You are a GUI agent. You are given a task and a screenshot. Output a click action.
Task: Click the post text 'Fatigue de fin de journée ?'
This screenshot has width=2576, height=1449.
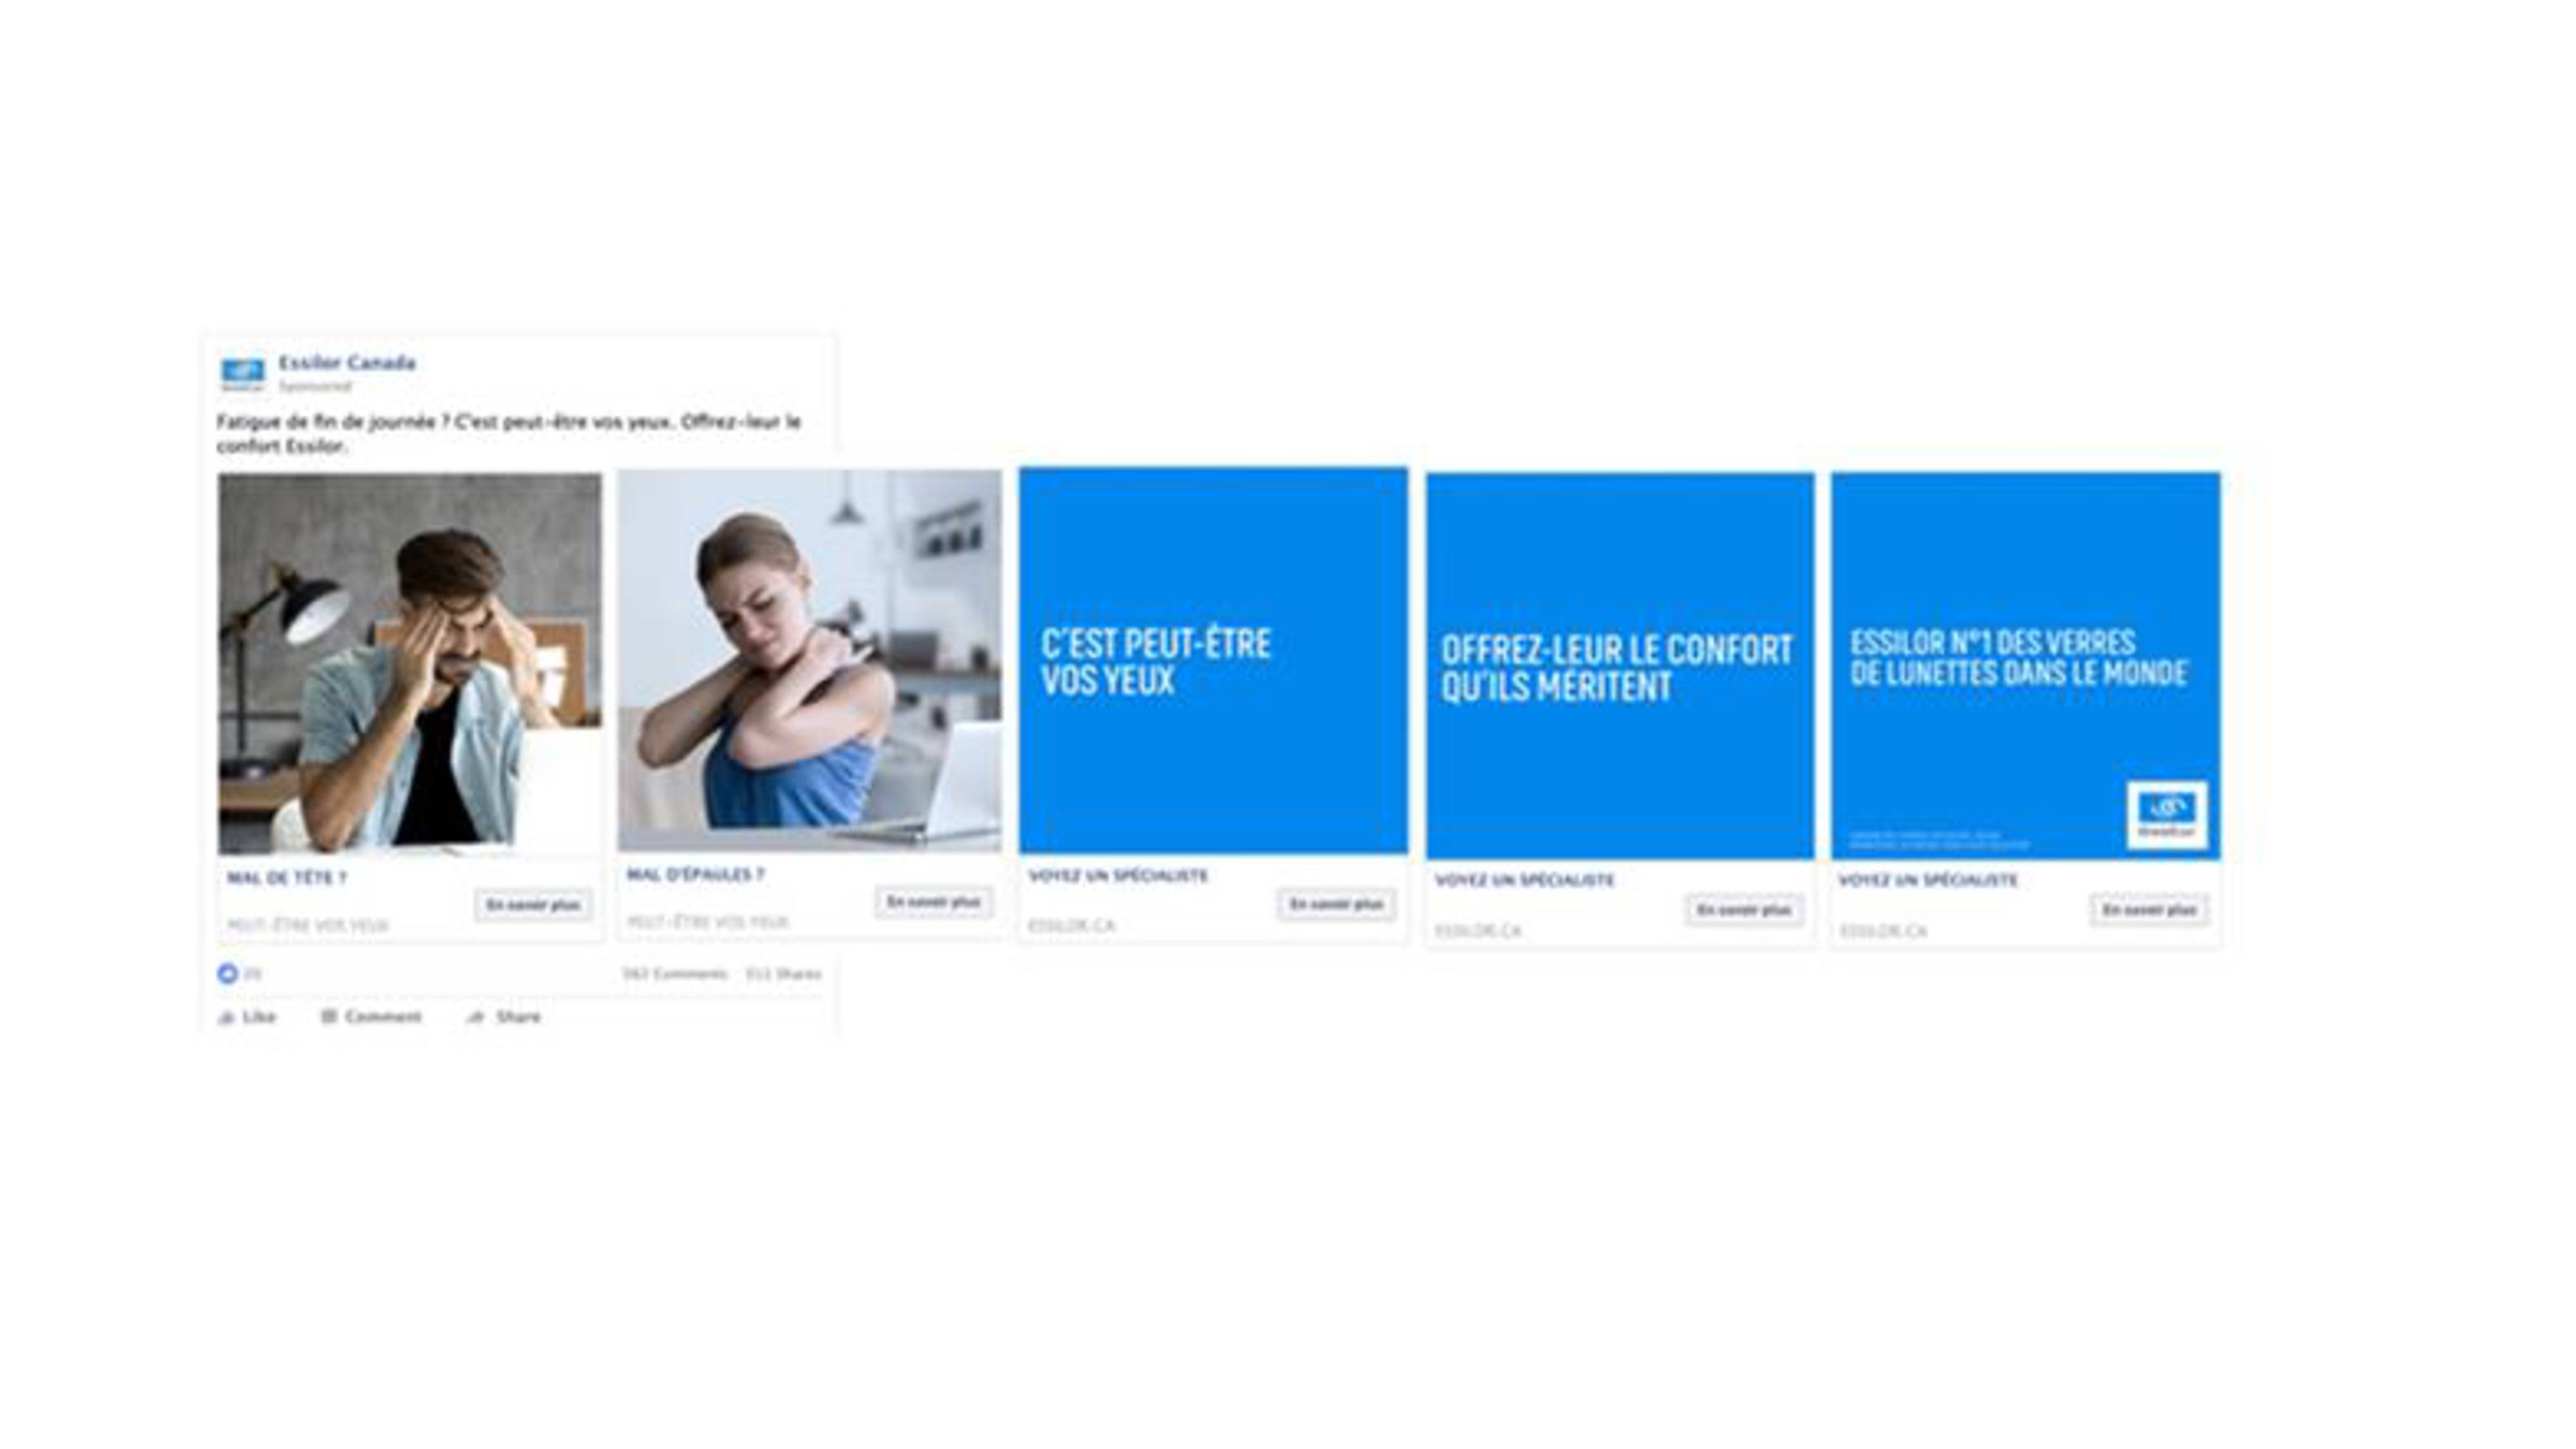point(333,422)
